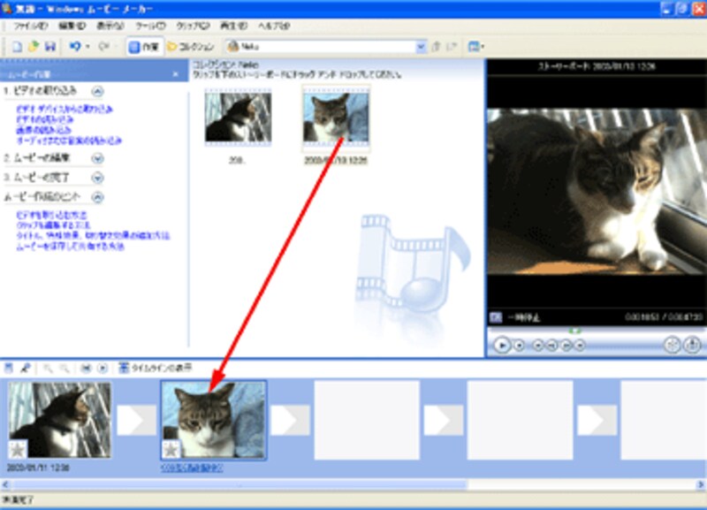Play the storyboard with the play icon
707x510 pixels.
click(103, 369)
